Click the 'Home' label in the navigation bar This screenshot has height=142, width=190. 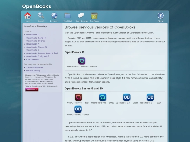coord(27,21)
